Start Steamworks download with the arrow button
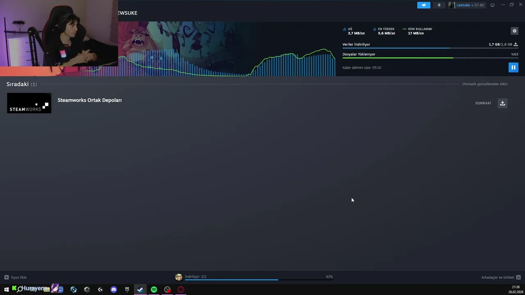Viewport: 525px width, 295px height. tap(502, 103)
